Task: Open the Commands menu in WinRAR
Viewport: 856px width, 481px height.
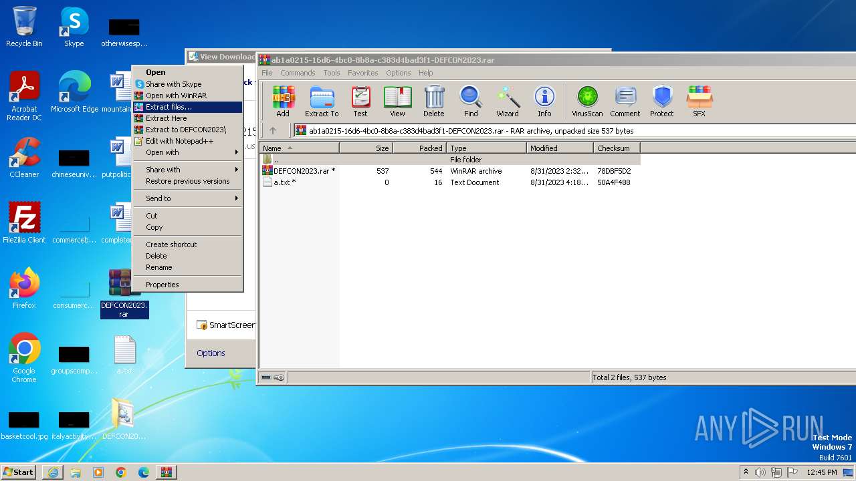Action: (x=298, y=73)
